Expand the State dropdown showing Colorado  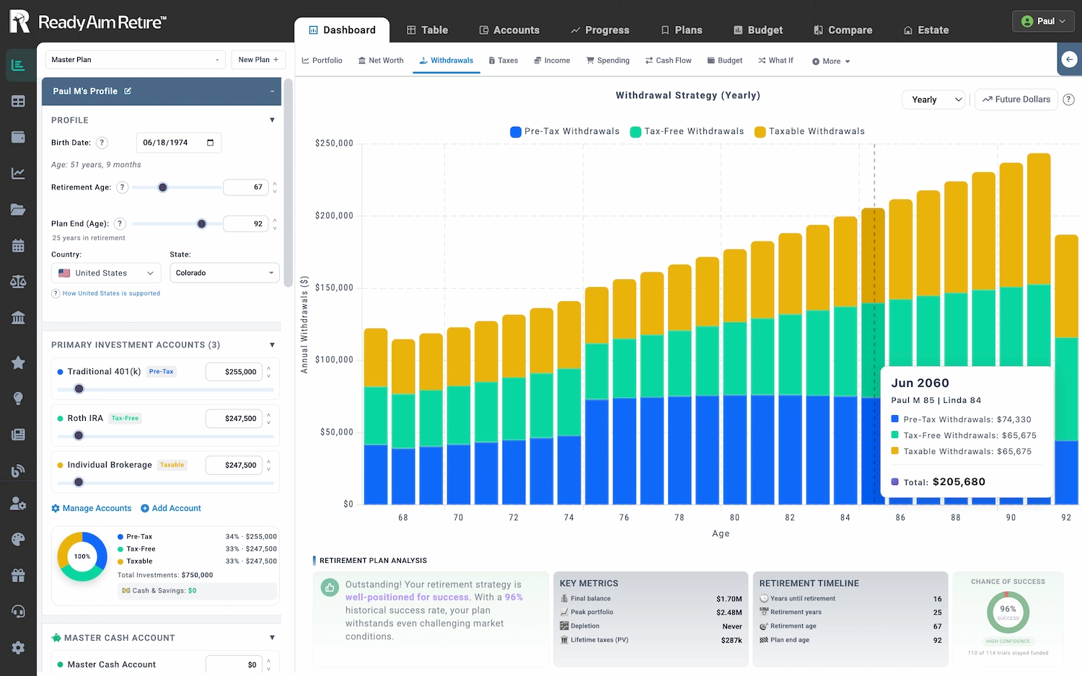[x=224, y=273]
